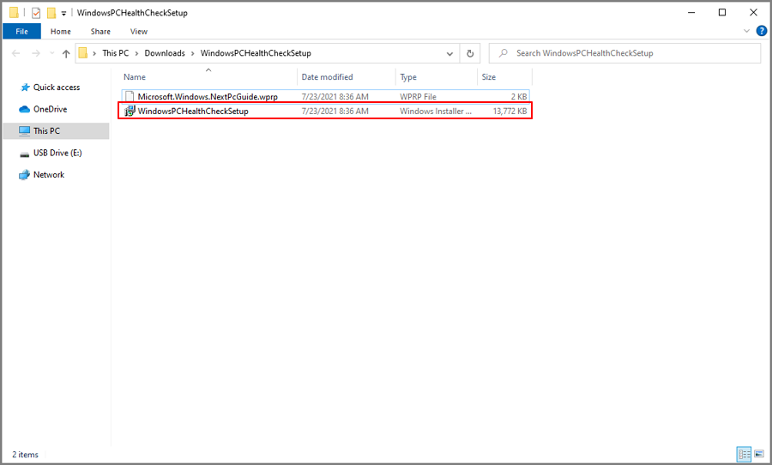Image resolution: width=772 pixels, height=465 pixels.
Task: Open Help with the blue question mark icon
Action: click(x=761, y=31)
